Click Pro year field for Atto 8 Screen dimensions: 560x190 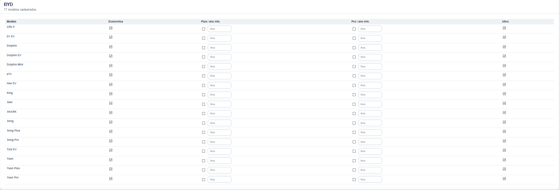370,29
